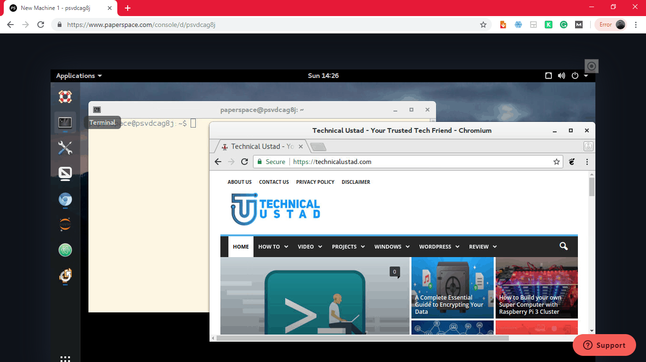The image size is (646, 362).
Task: Open the ABOUT US link
Action: 240,182
